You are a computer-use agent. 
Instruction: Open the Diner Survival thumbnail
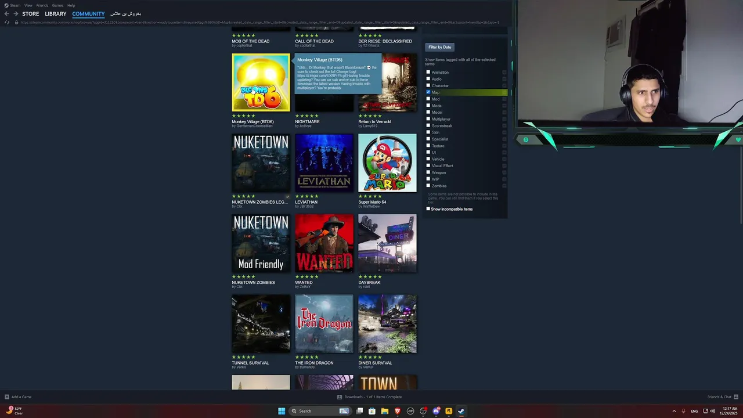coord(387,323)
